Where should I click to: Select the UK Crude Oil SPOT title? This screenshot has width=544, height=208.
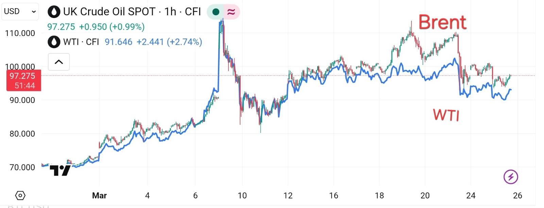pos(109,12)
